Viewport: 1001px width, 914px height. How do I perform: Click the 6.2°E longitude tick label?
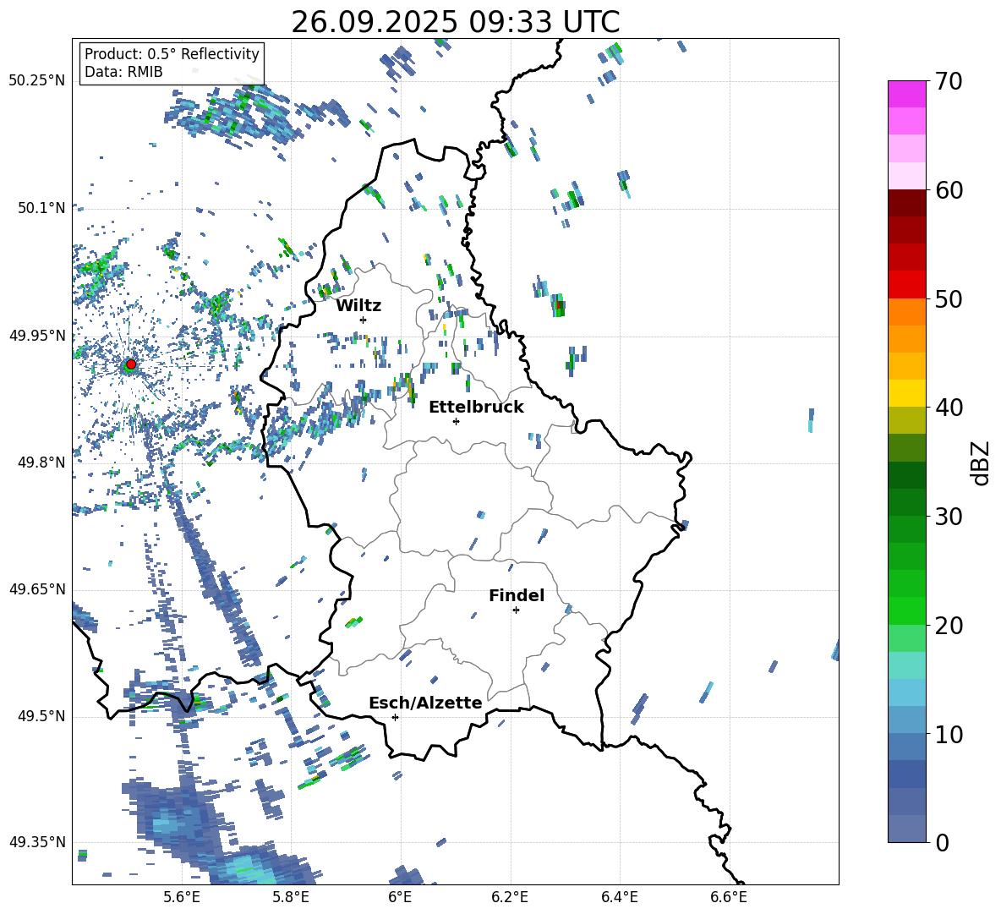coord(510,896)
